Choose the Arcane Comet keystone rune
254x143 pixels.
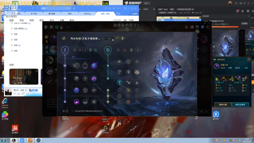85,65
